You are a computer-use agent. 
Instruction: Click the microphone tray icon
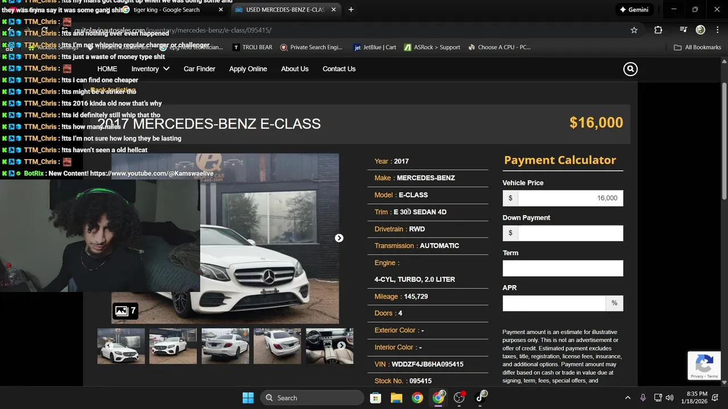pyautogui.click(x=643, y=398)
